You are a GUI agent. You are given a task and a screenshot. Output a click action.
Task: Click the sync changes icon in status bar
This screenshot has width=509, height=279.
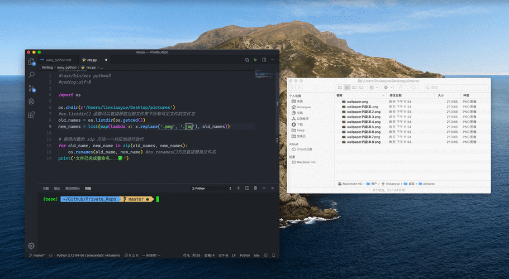[x=51, y=256]
